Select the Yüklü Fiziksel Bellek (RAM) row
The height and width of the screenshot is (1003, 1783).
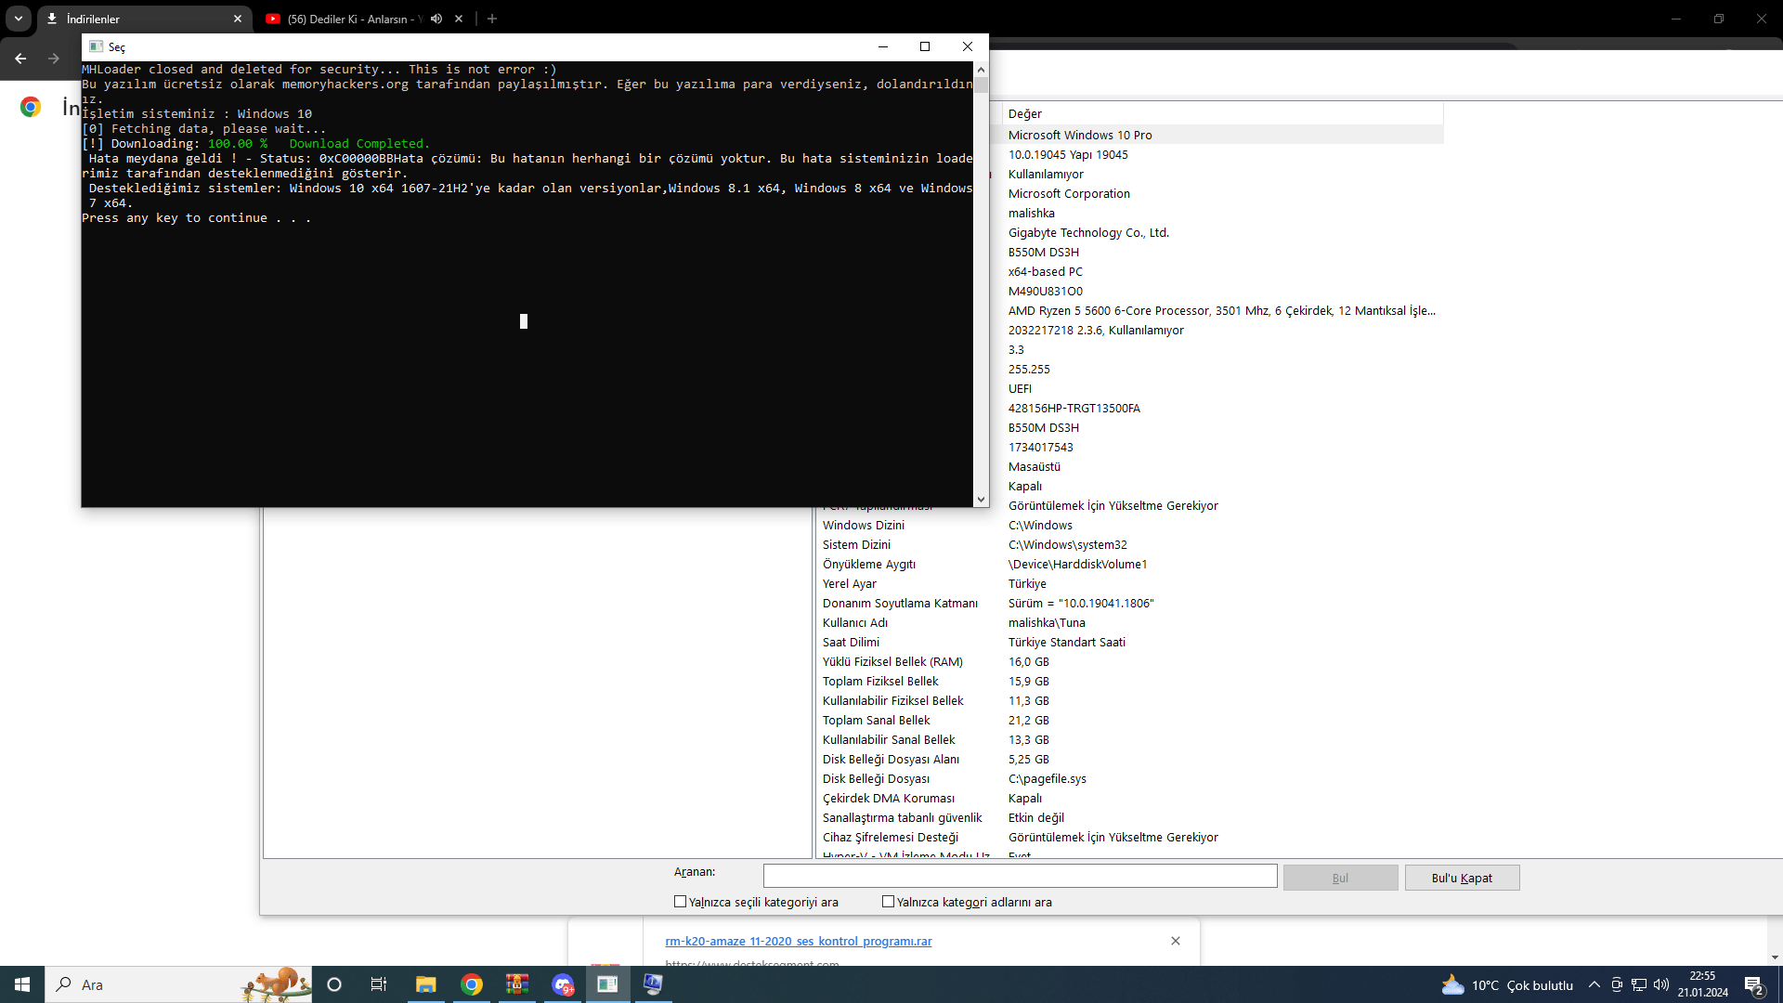tap(1129, 661)
